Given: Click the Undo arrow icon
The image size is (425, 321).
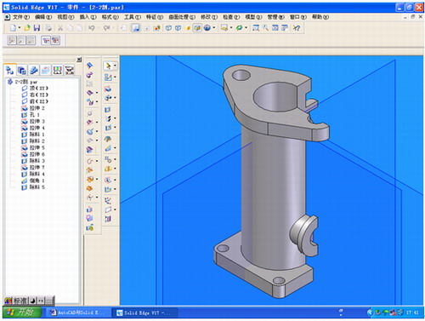Looking at the screenshot, I should point(91,28).
